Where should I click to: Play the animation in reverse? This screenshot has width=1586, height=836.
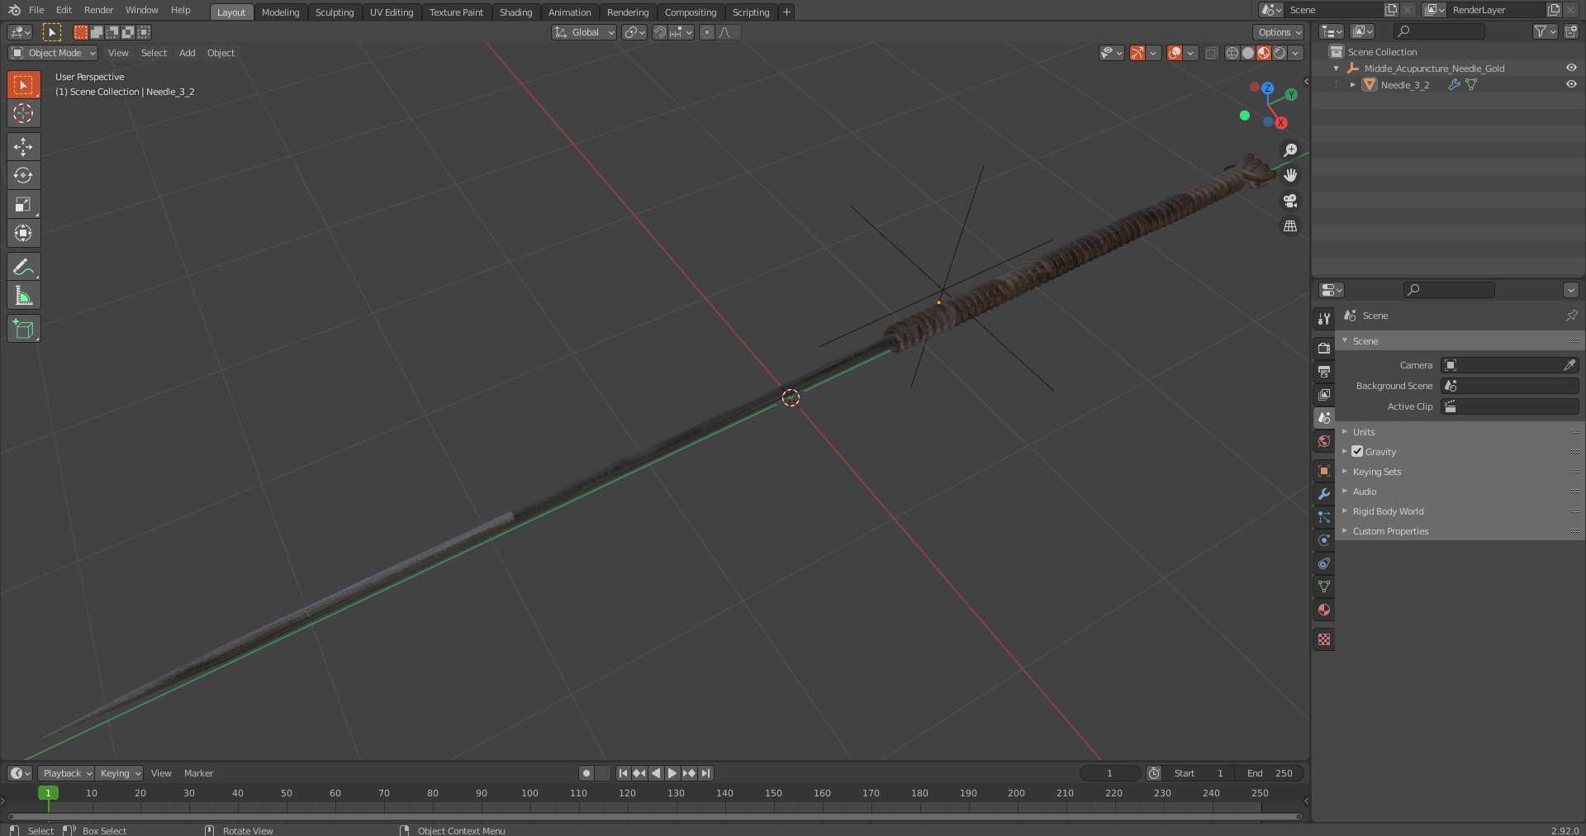pyautogui.click(x=656, y=773)
